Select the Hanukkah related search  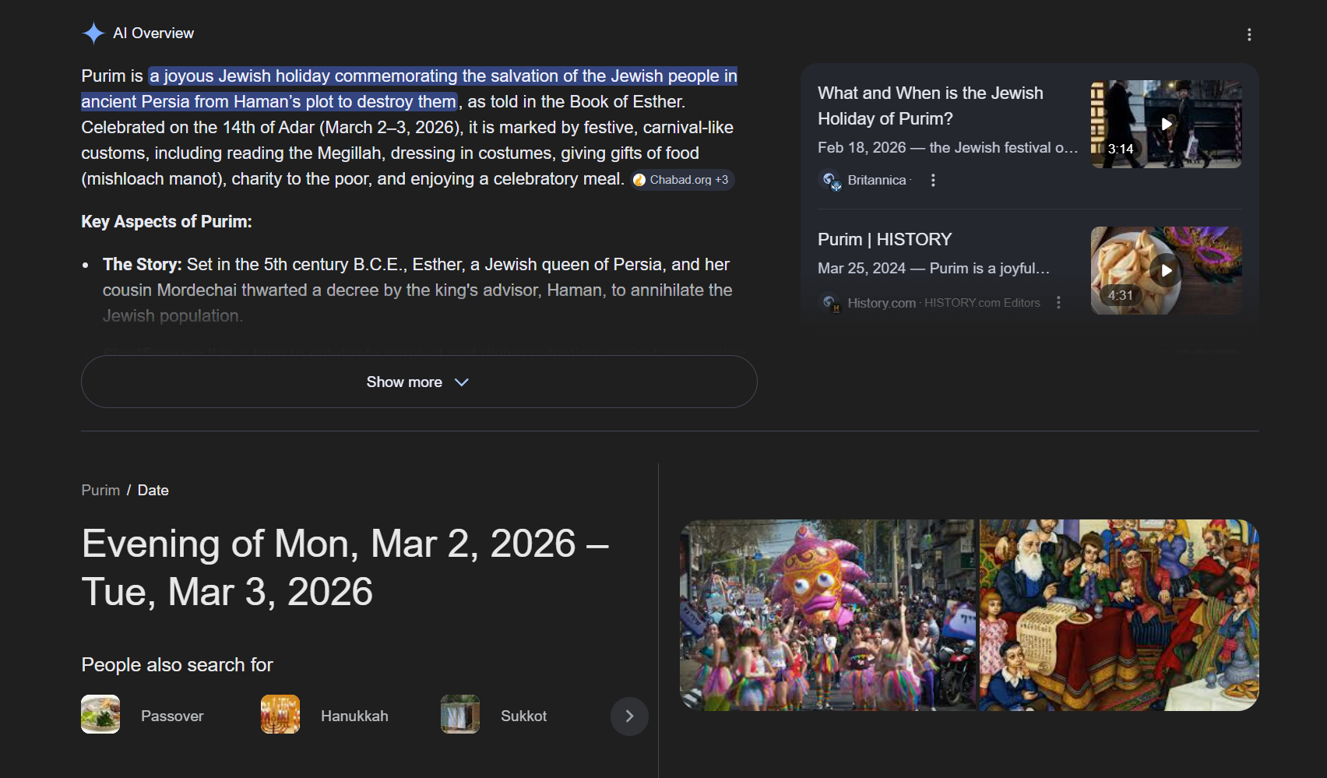pos(354,716)
